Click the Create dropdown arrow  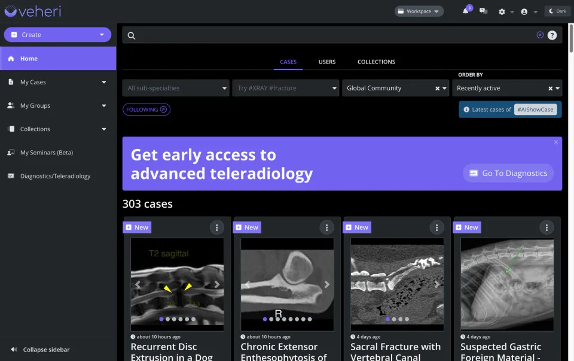[102, 35]
